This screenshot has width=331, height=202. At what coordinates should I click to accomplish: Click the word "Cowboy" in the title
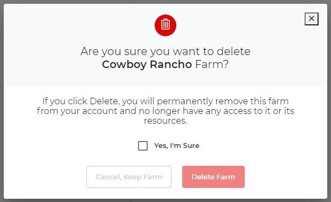coord(125,64)
